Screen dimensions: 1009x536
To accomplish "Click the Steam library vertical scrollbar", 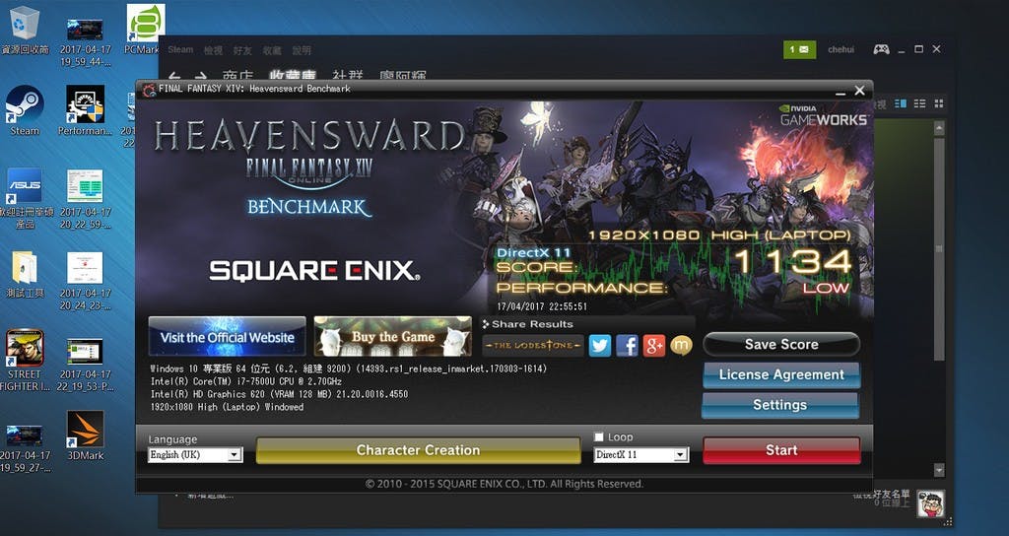I will tap(939, 247).
